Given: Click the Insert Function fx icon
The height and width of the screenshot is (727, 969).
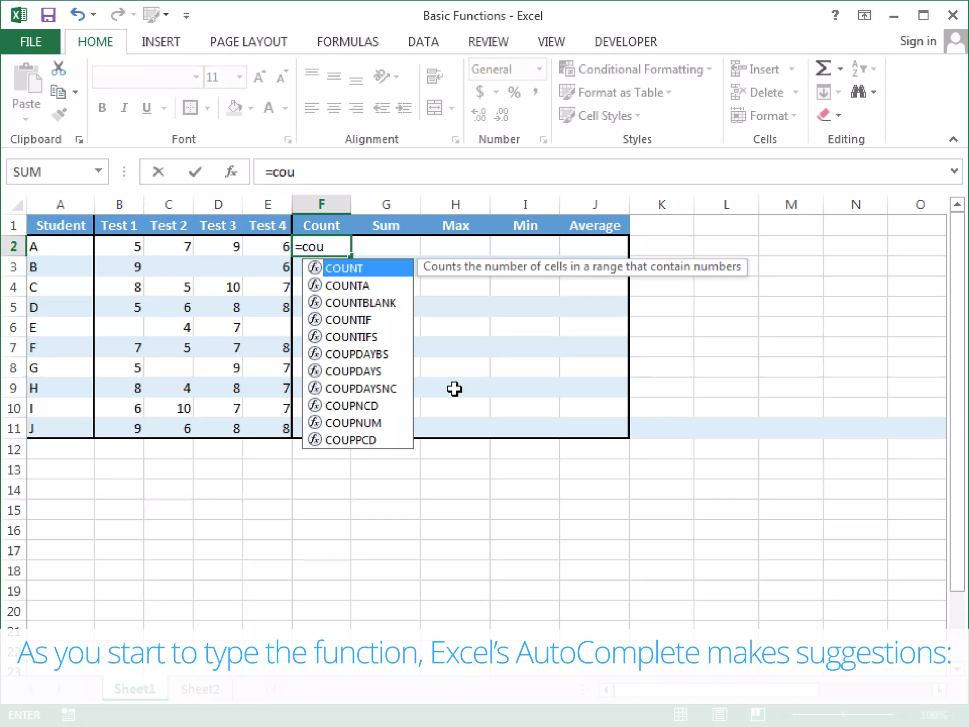Looking at the screenshot, I should (230, 171).
